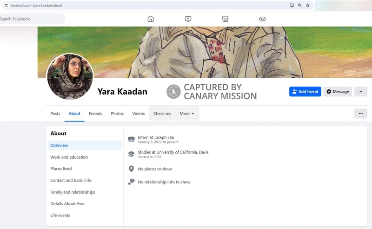Screen dimensions: 372x229
Task: Click 'No places to show' text
Action: 155,169
